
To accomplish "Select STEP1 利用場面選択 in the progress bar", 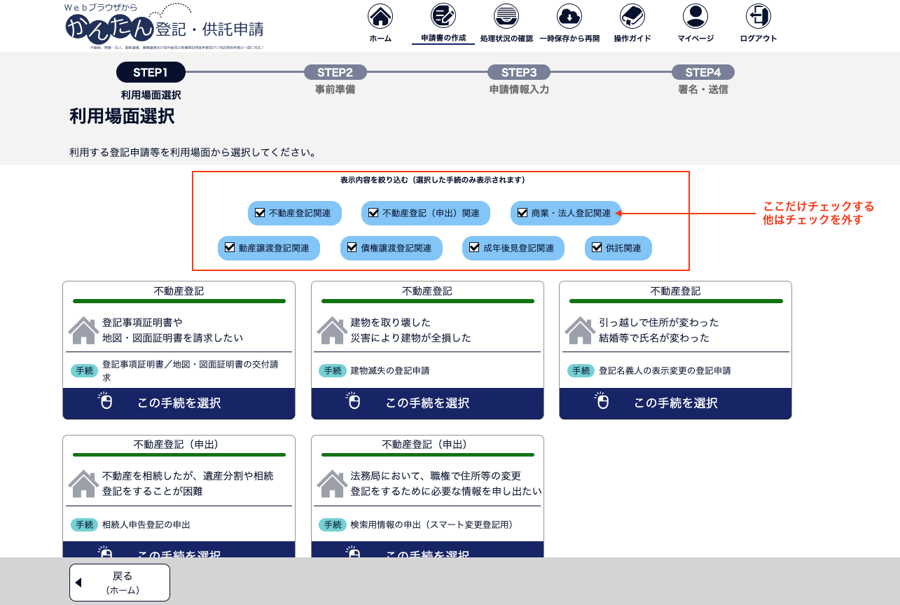I will pos(151,72).
